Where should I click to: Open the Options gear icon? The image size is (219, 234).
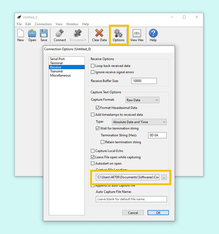click(x=119, y=33)
